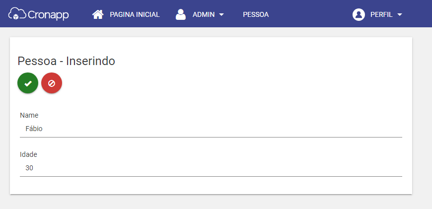
Task: Click the Name field label
Action: click(x=29, y=115)
